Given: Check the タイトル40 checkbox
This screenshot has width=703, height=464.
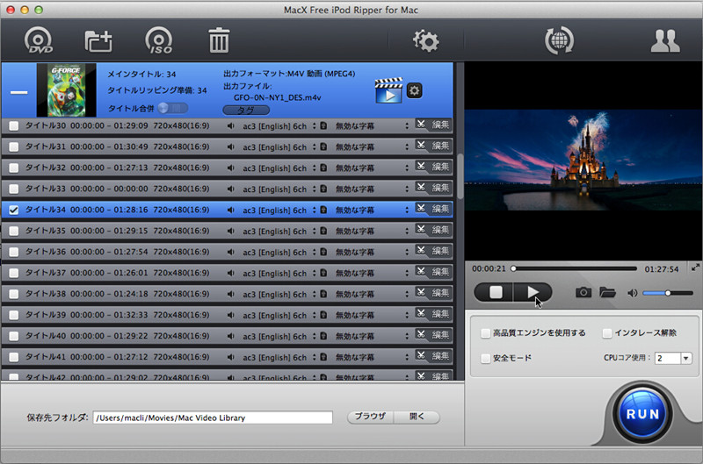Looking at the screenshot, I should (14, 336).
